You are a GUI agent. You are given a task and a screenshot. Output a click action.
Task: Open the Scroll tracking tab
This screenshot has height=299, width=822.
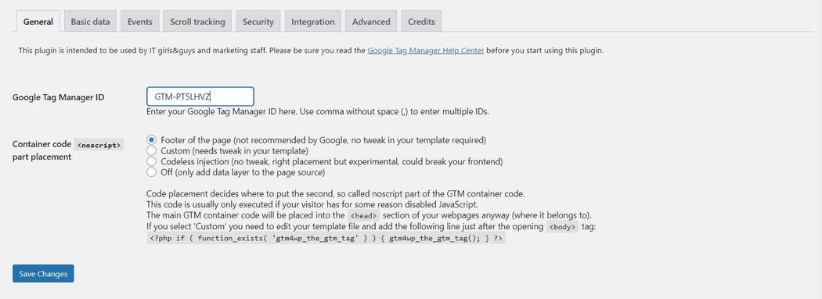coord(197,21)
